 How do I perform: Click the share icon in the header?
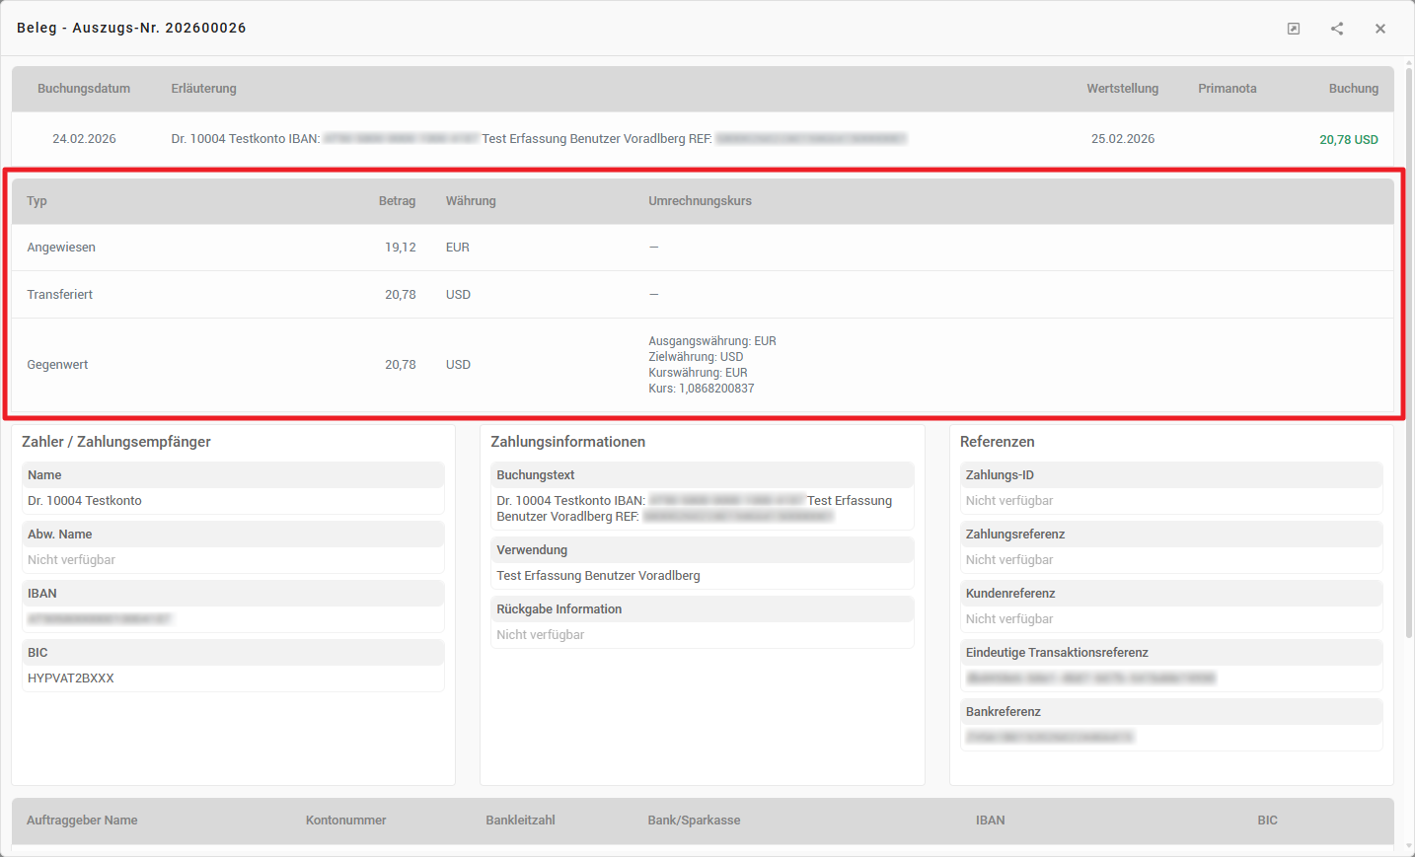click(x=1336, y=29)
